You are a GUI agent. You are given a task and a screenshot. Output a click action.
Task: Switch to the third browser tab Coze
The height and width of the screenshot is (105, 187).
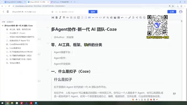61,2
